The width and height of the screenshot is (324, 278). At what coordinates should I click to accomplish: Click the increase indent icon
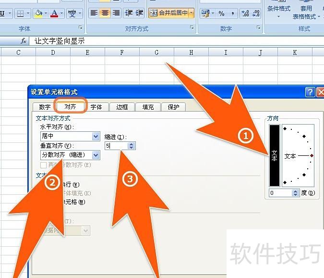click(139, 13)
